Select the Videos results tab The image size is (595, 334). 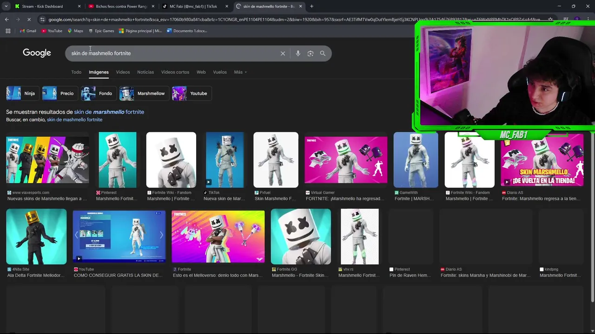(123, 72)
